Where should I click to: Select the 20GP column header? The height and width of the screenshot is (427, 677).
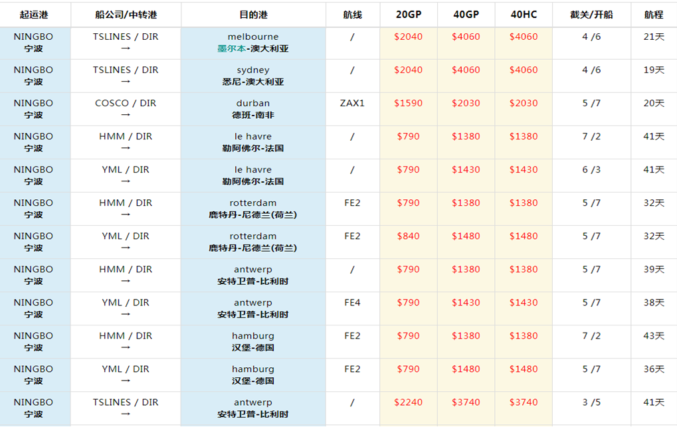click(408, 15)
